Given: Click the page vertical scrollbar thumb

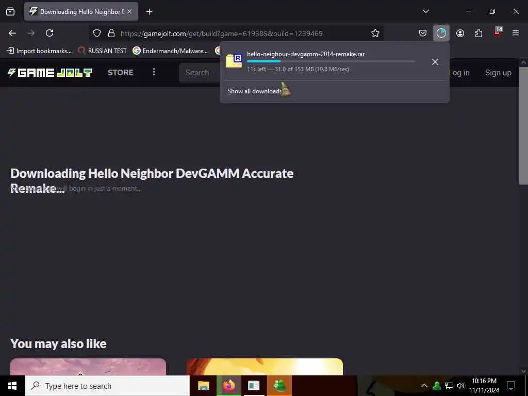Looking at the screenshot, I should pos(523,126).
